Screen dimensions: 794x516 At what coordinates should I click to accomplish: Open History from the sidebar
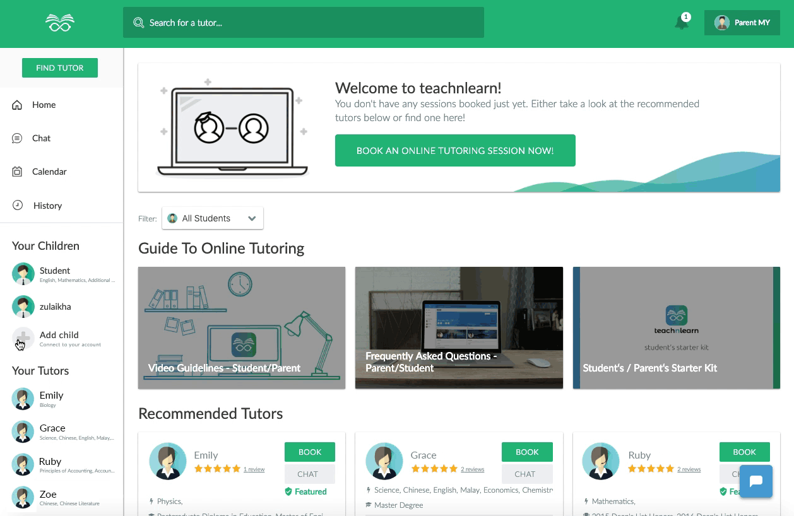tap(47, 206)
